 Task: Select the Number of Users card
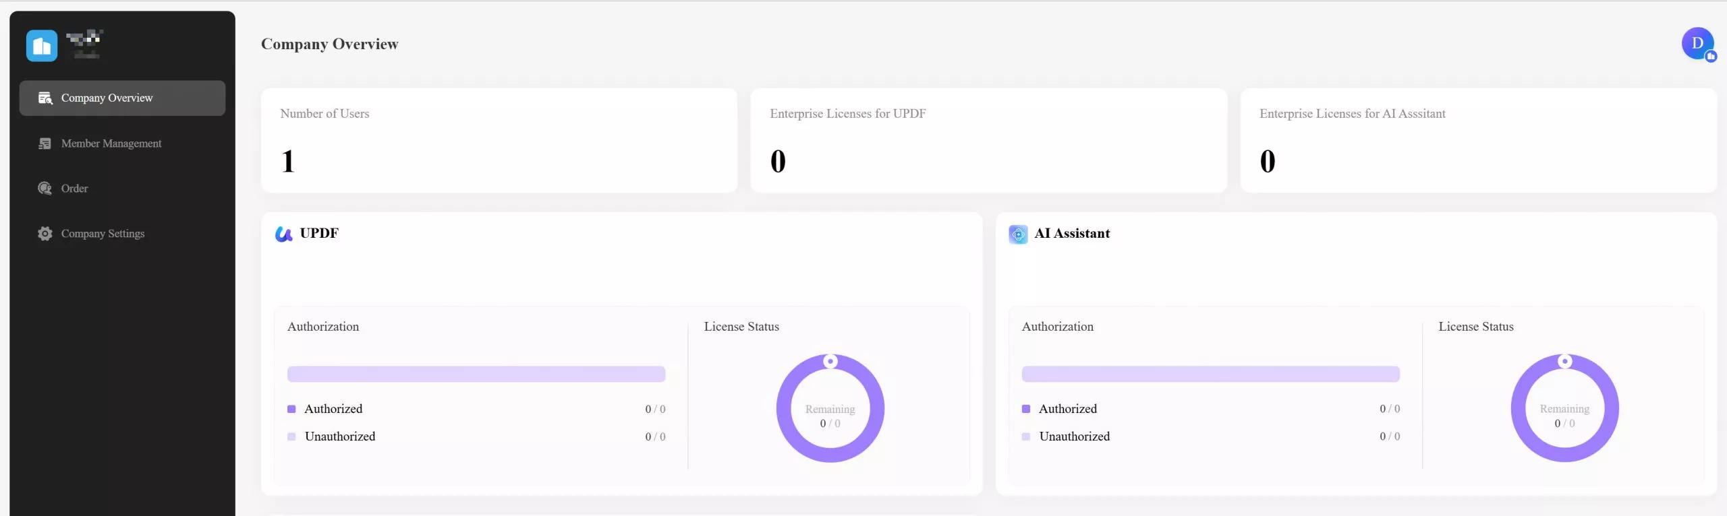499,140
